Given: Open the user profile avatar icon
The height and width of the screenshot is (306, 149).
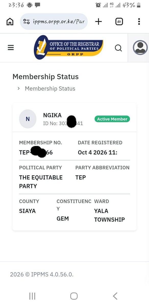Looking at the screenshot, I should pyautogui.click(x=140, y=47).
